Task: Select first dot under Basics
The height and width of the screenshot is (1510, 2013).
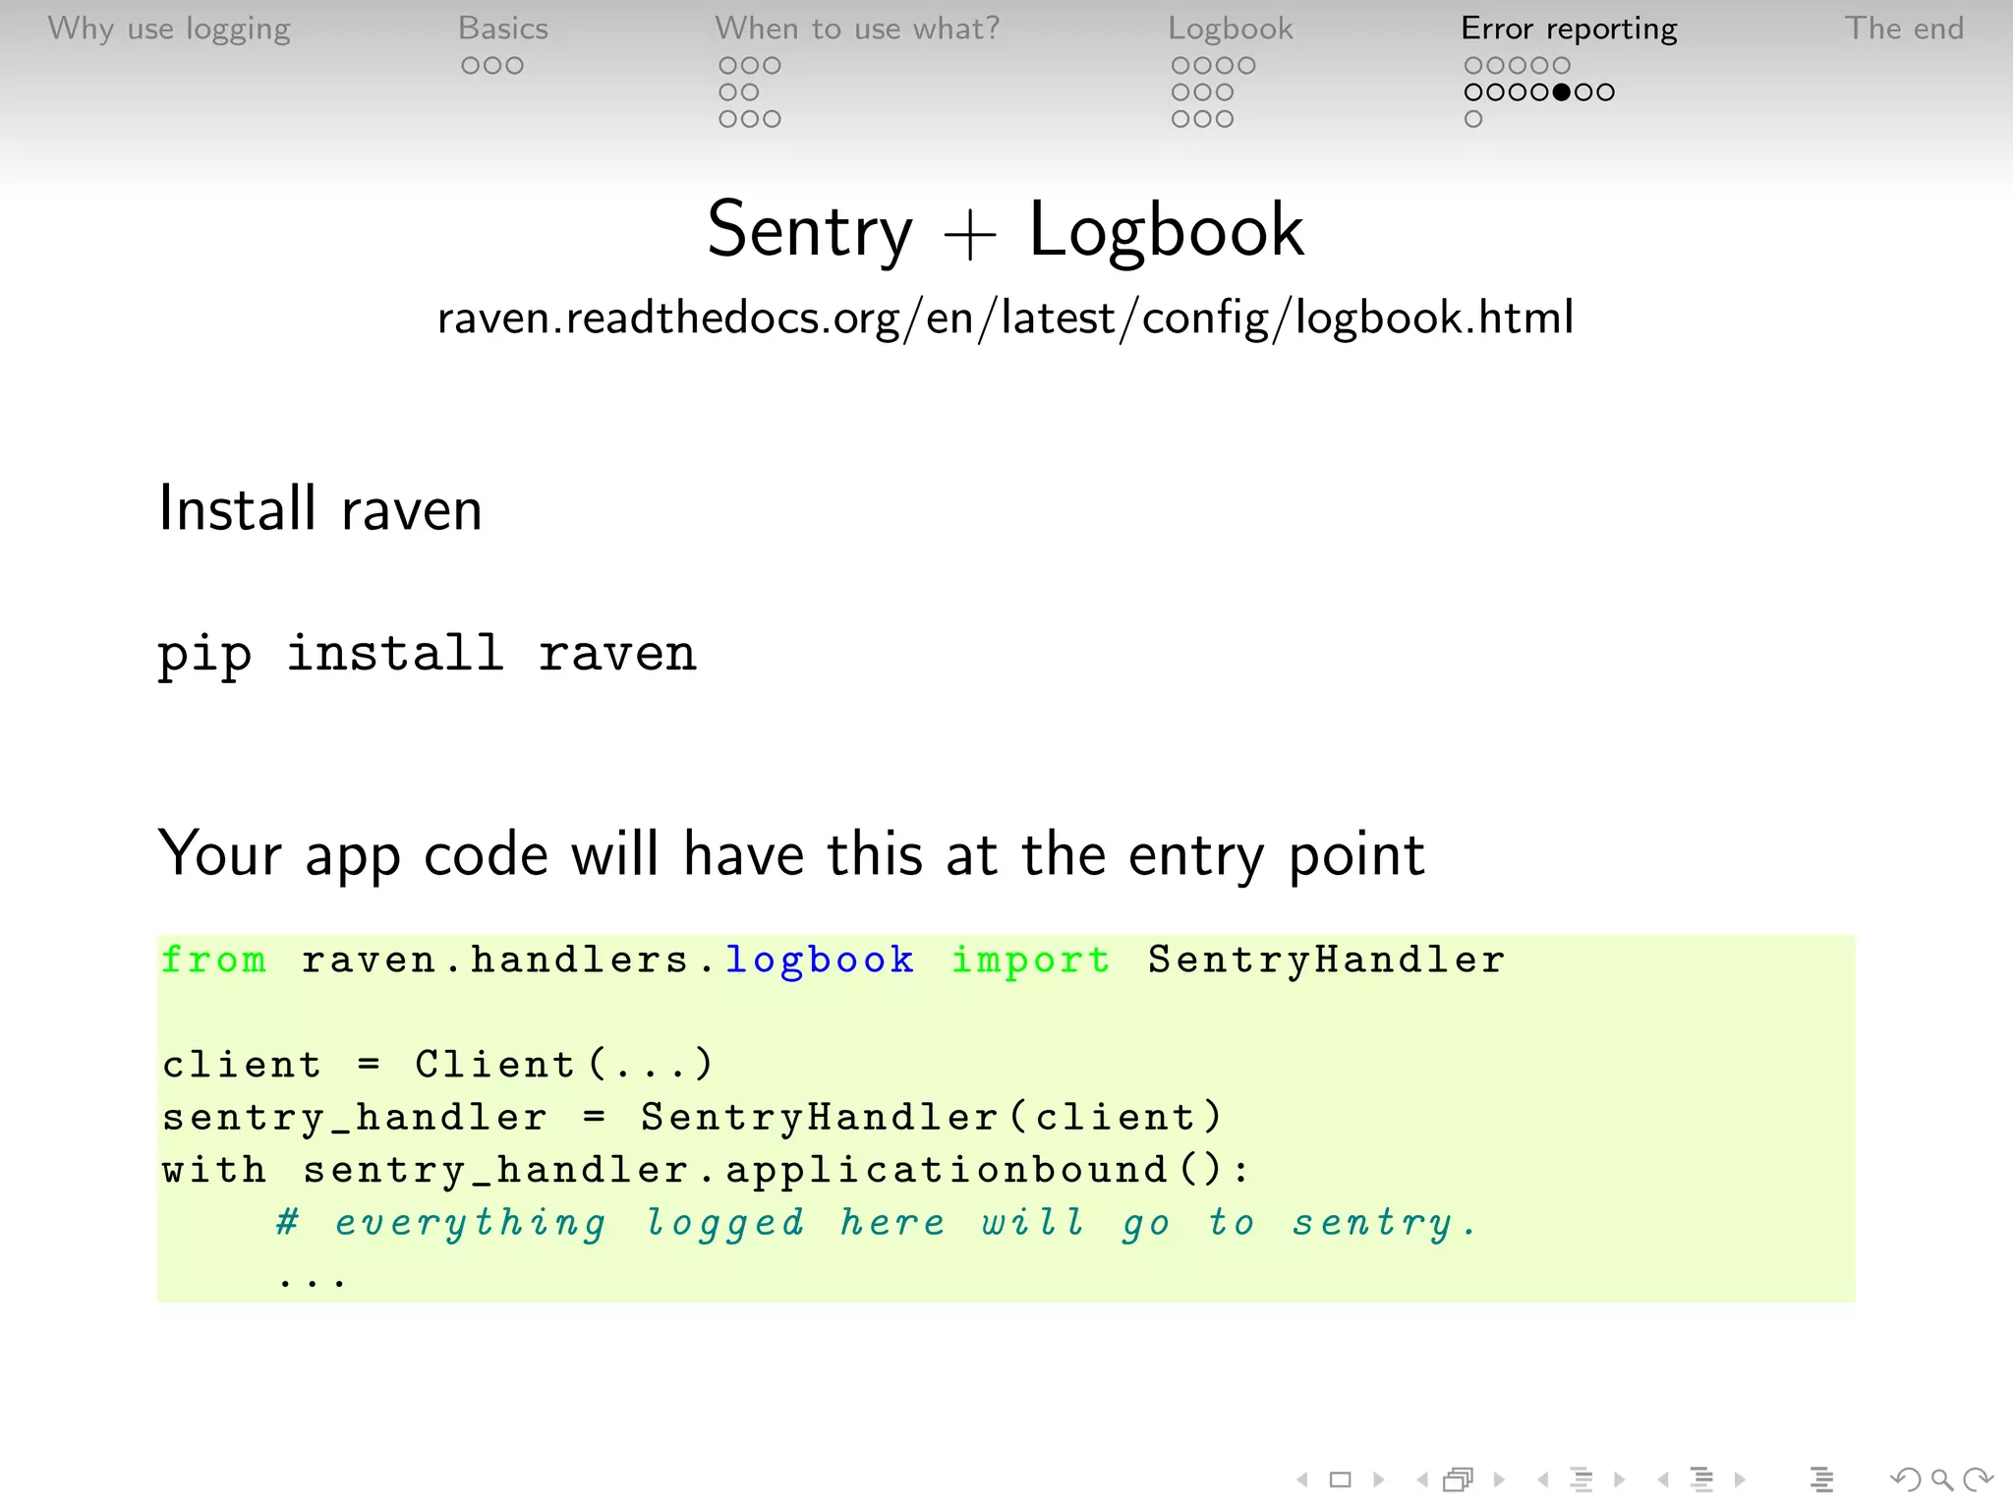Action: pyautogui.click(x=471, y=66)
